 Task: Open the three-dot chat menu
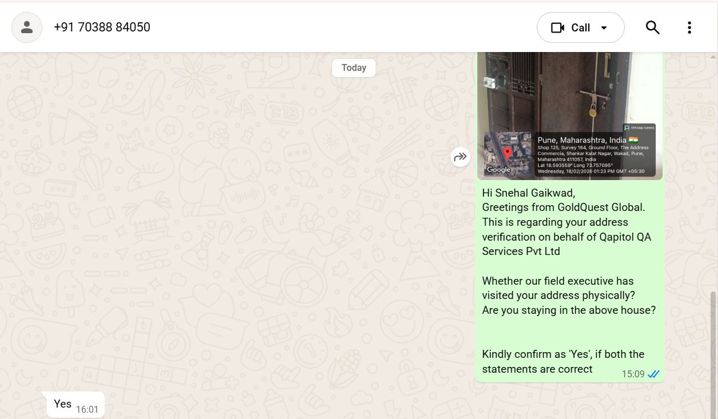coord(689,27)
